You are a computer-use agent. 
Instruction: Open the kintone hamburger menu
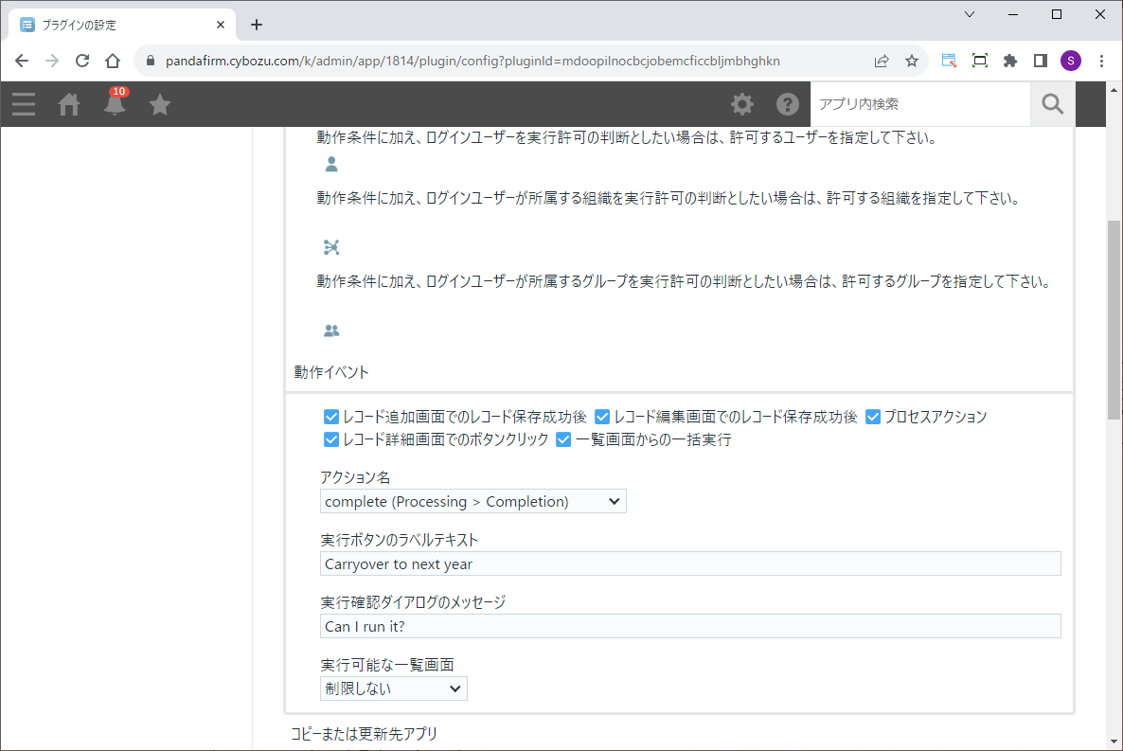(24, 104)
